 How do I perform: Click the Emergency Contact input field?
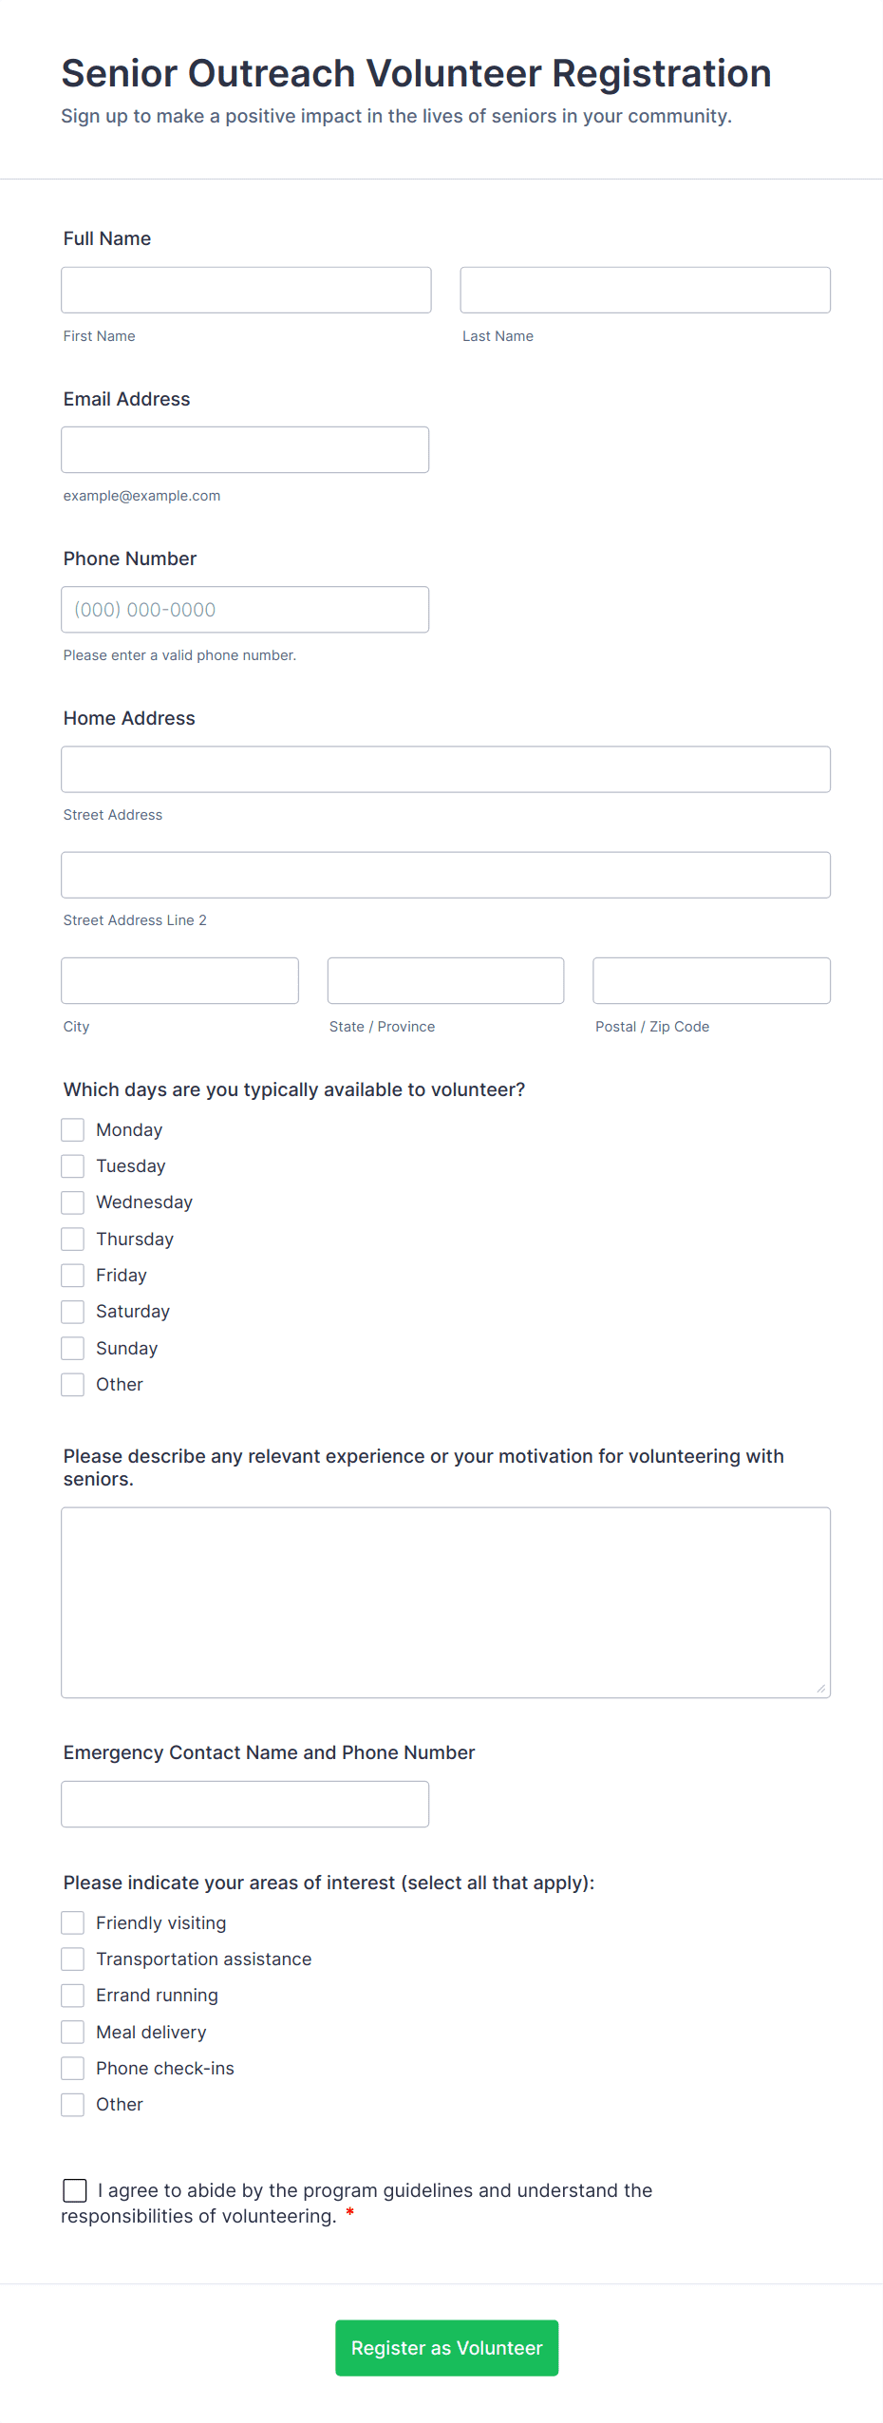click(245, 1804)
